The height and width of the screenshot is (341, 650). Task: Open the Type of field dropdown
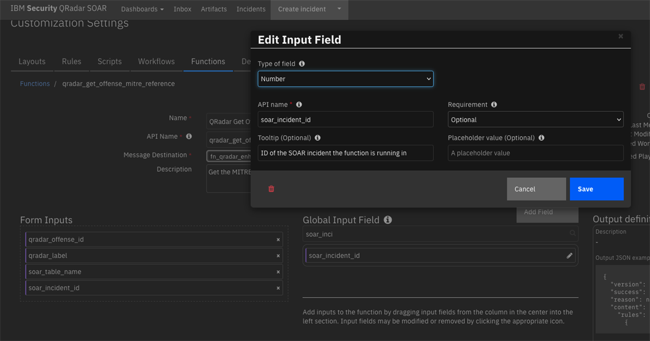(346, 79)
